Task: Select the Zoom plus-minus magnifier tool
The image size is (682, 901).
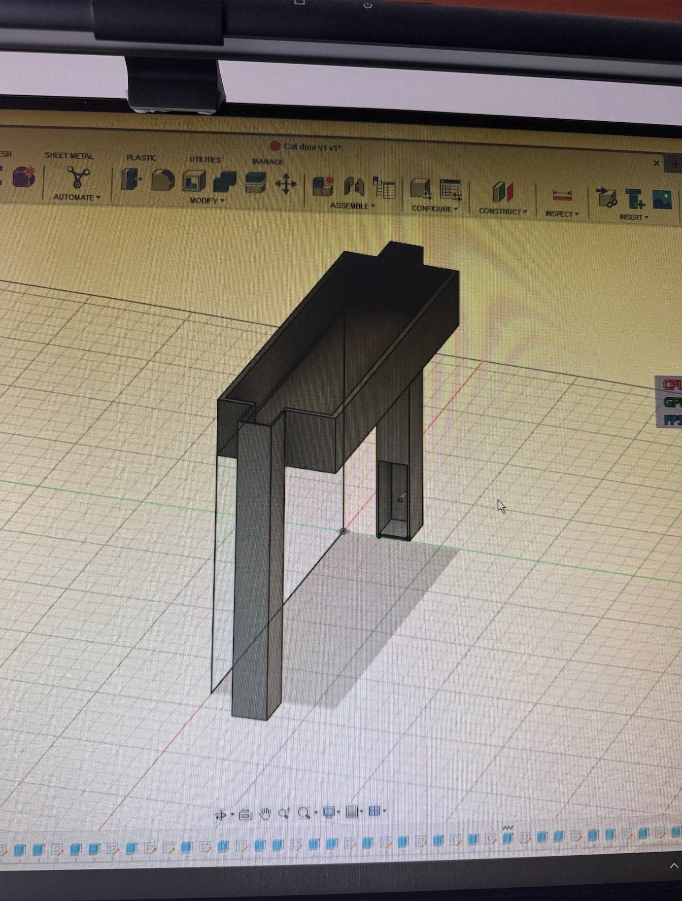Action: [284, 813]
